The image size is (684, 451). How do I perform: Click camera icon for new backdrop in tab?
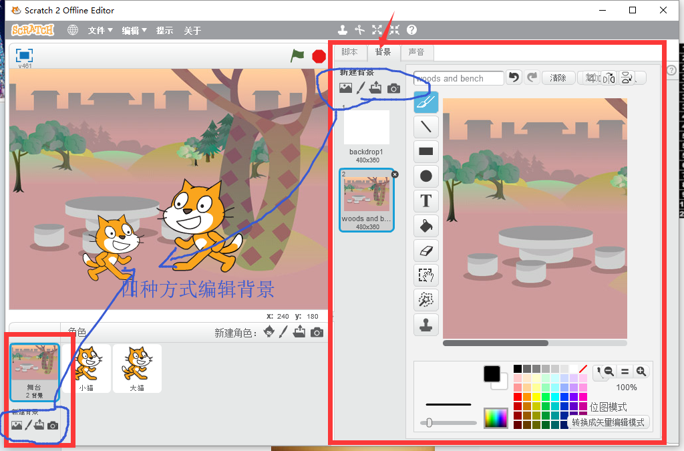pyautogui.click(x=393, y=89)
